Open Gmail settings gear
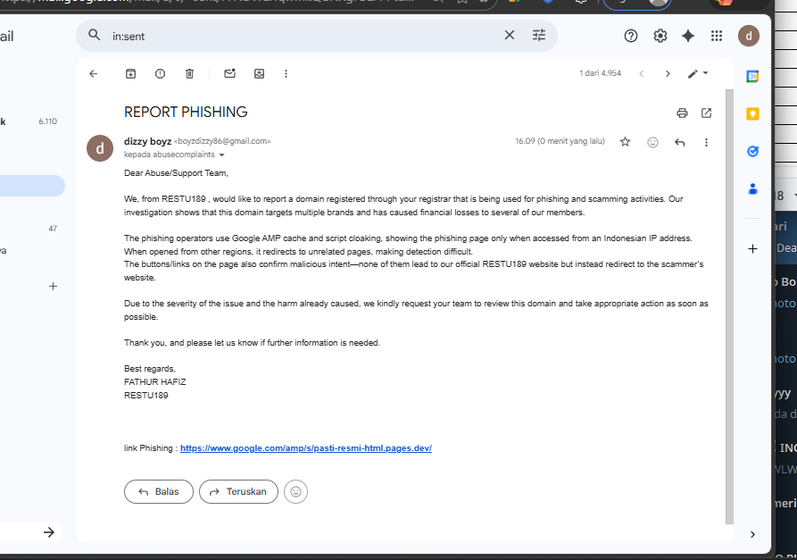This screenshot has width=797, height=560. [660, 36]
